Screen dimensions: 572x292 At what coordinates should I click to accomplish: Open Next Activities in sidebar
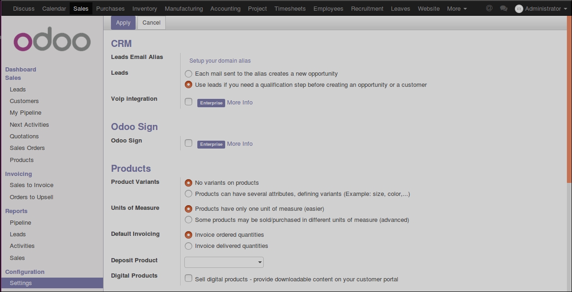(29, 125)
